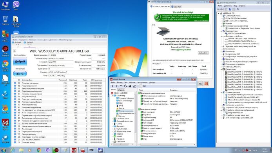272x153 pixels.
Task: Open Internet Explorer from the taskbar
Action: click(x=13, y=150)
